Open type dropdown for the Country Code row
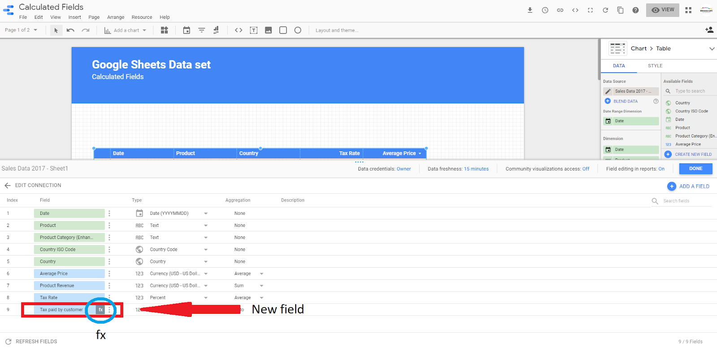The image size is (717, 350). pos(206,250)
